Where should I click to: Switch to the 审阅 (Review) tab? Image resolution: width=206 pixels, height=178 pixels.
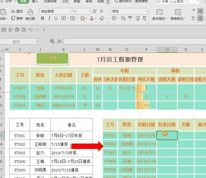pos(89,1)
